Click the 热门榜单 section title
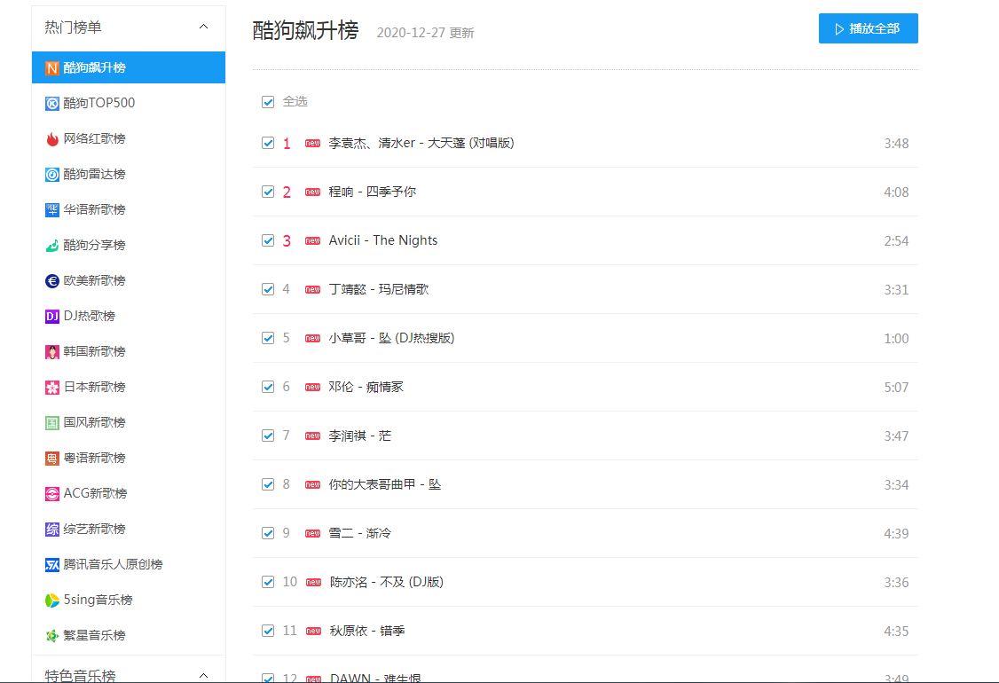 tap(74, 27)
